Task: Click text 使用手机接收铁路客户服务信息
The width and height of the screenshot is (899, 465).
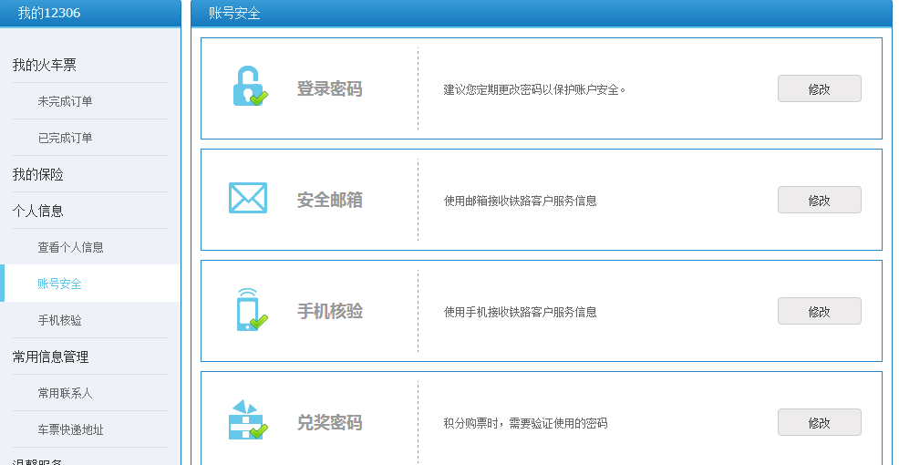Action: (x=520, y=312)
